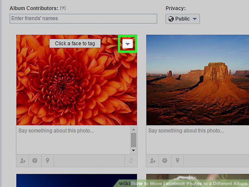Open the flower photo options dropdown arrow
249x187 pixels.
128,44
